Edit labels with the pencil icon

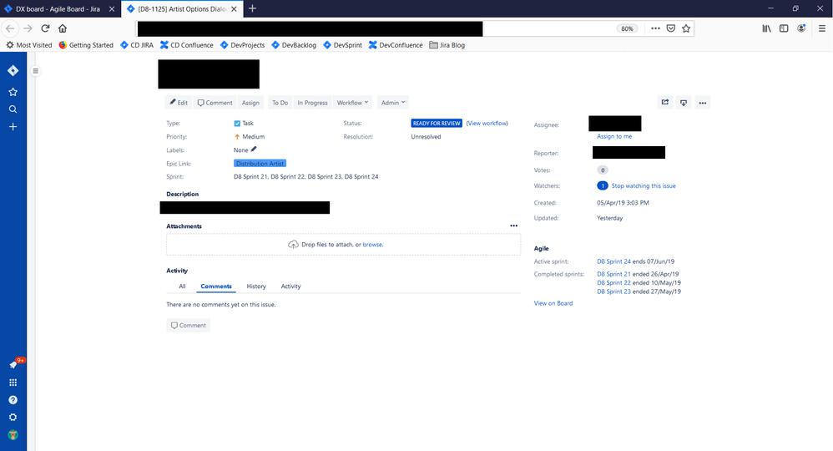254,149
